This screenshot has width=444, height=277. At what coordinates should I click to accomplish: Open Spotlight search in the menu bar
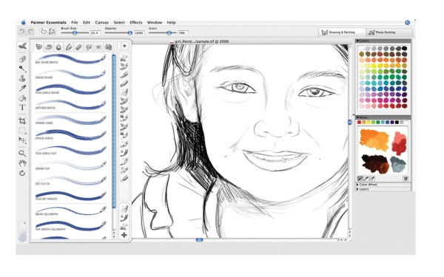click(407, 22)
